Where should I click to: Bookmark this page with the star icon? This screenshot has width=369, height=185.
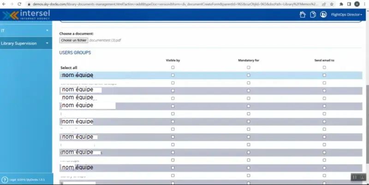click(332, 4)
